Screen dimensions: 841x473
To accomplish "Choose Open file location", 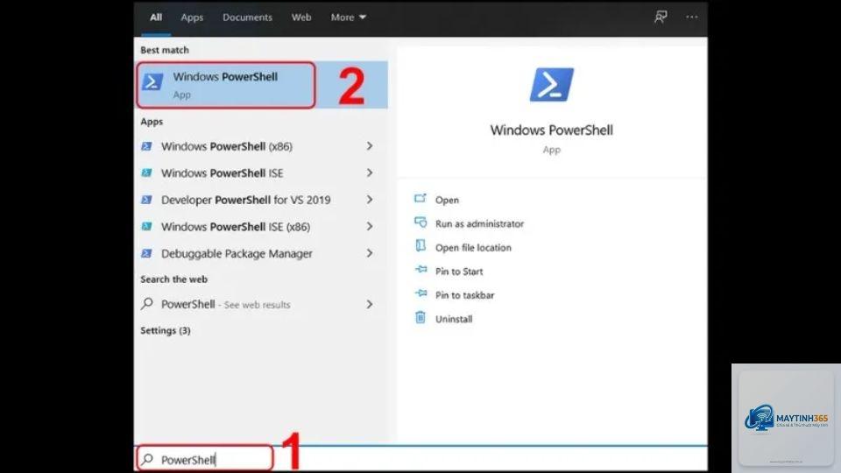I will pyautogui.click(x=473, y=247).
